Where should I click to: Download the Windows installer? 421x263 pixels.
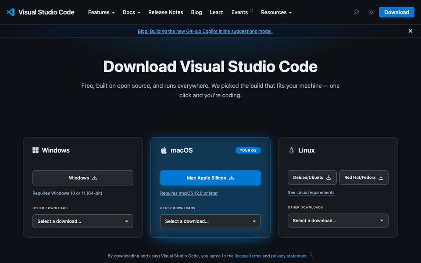[x=83, y=178]
